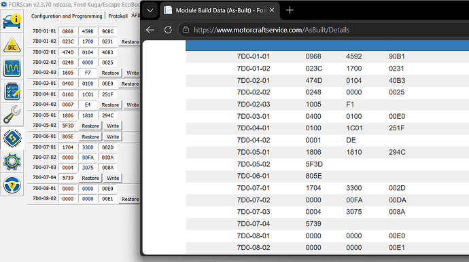The height and width of the screenshot is (262, 469).
Task: Write block 7D0-04-02
Action: click(133, 105)
